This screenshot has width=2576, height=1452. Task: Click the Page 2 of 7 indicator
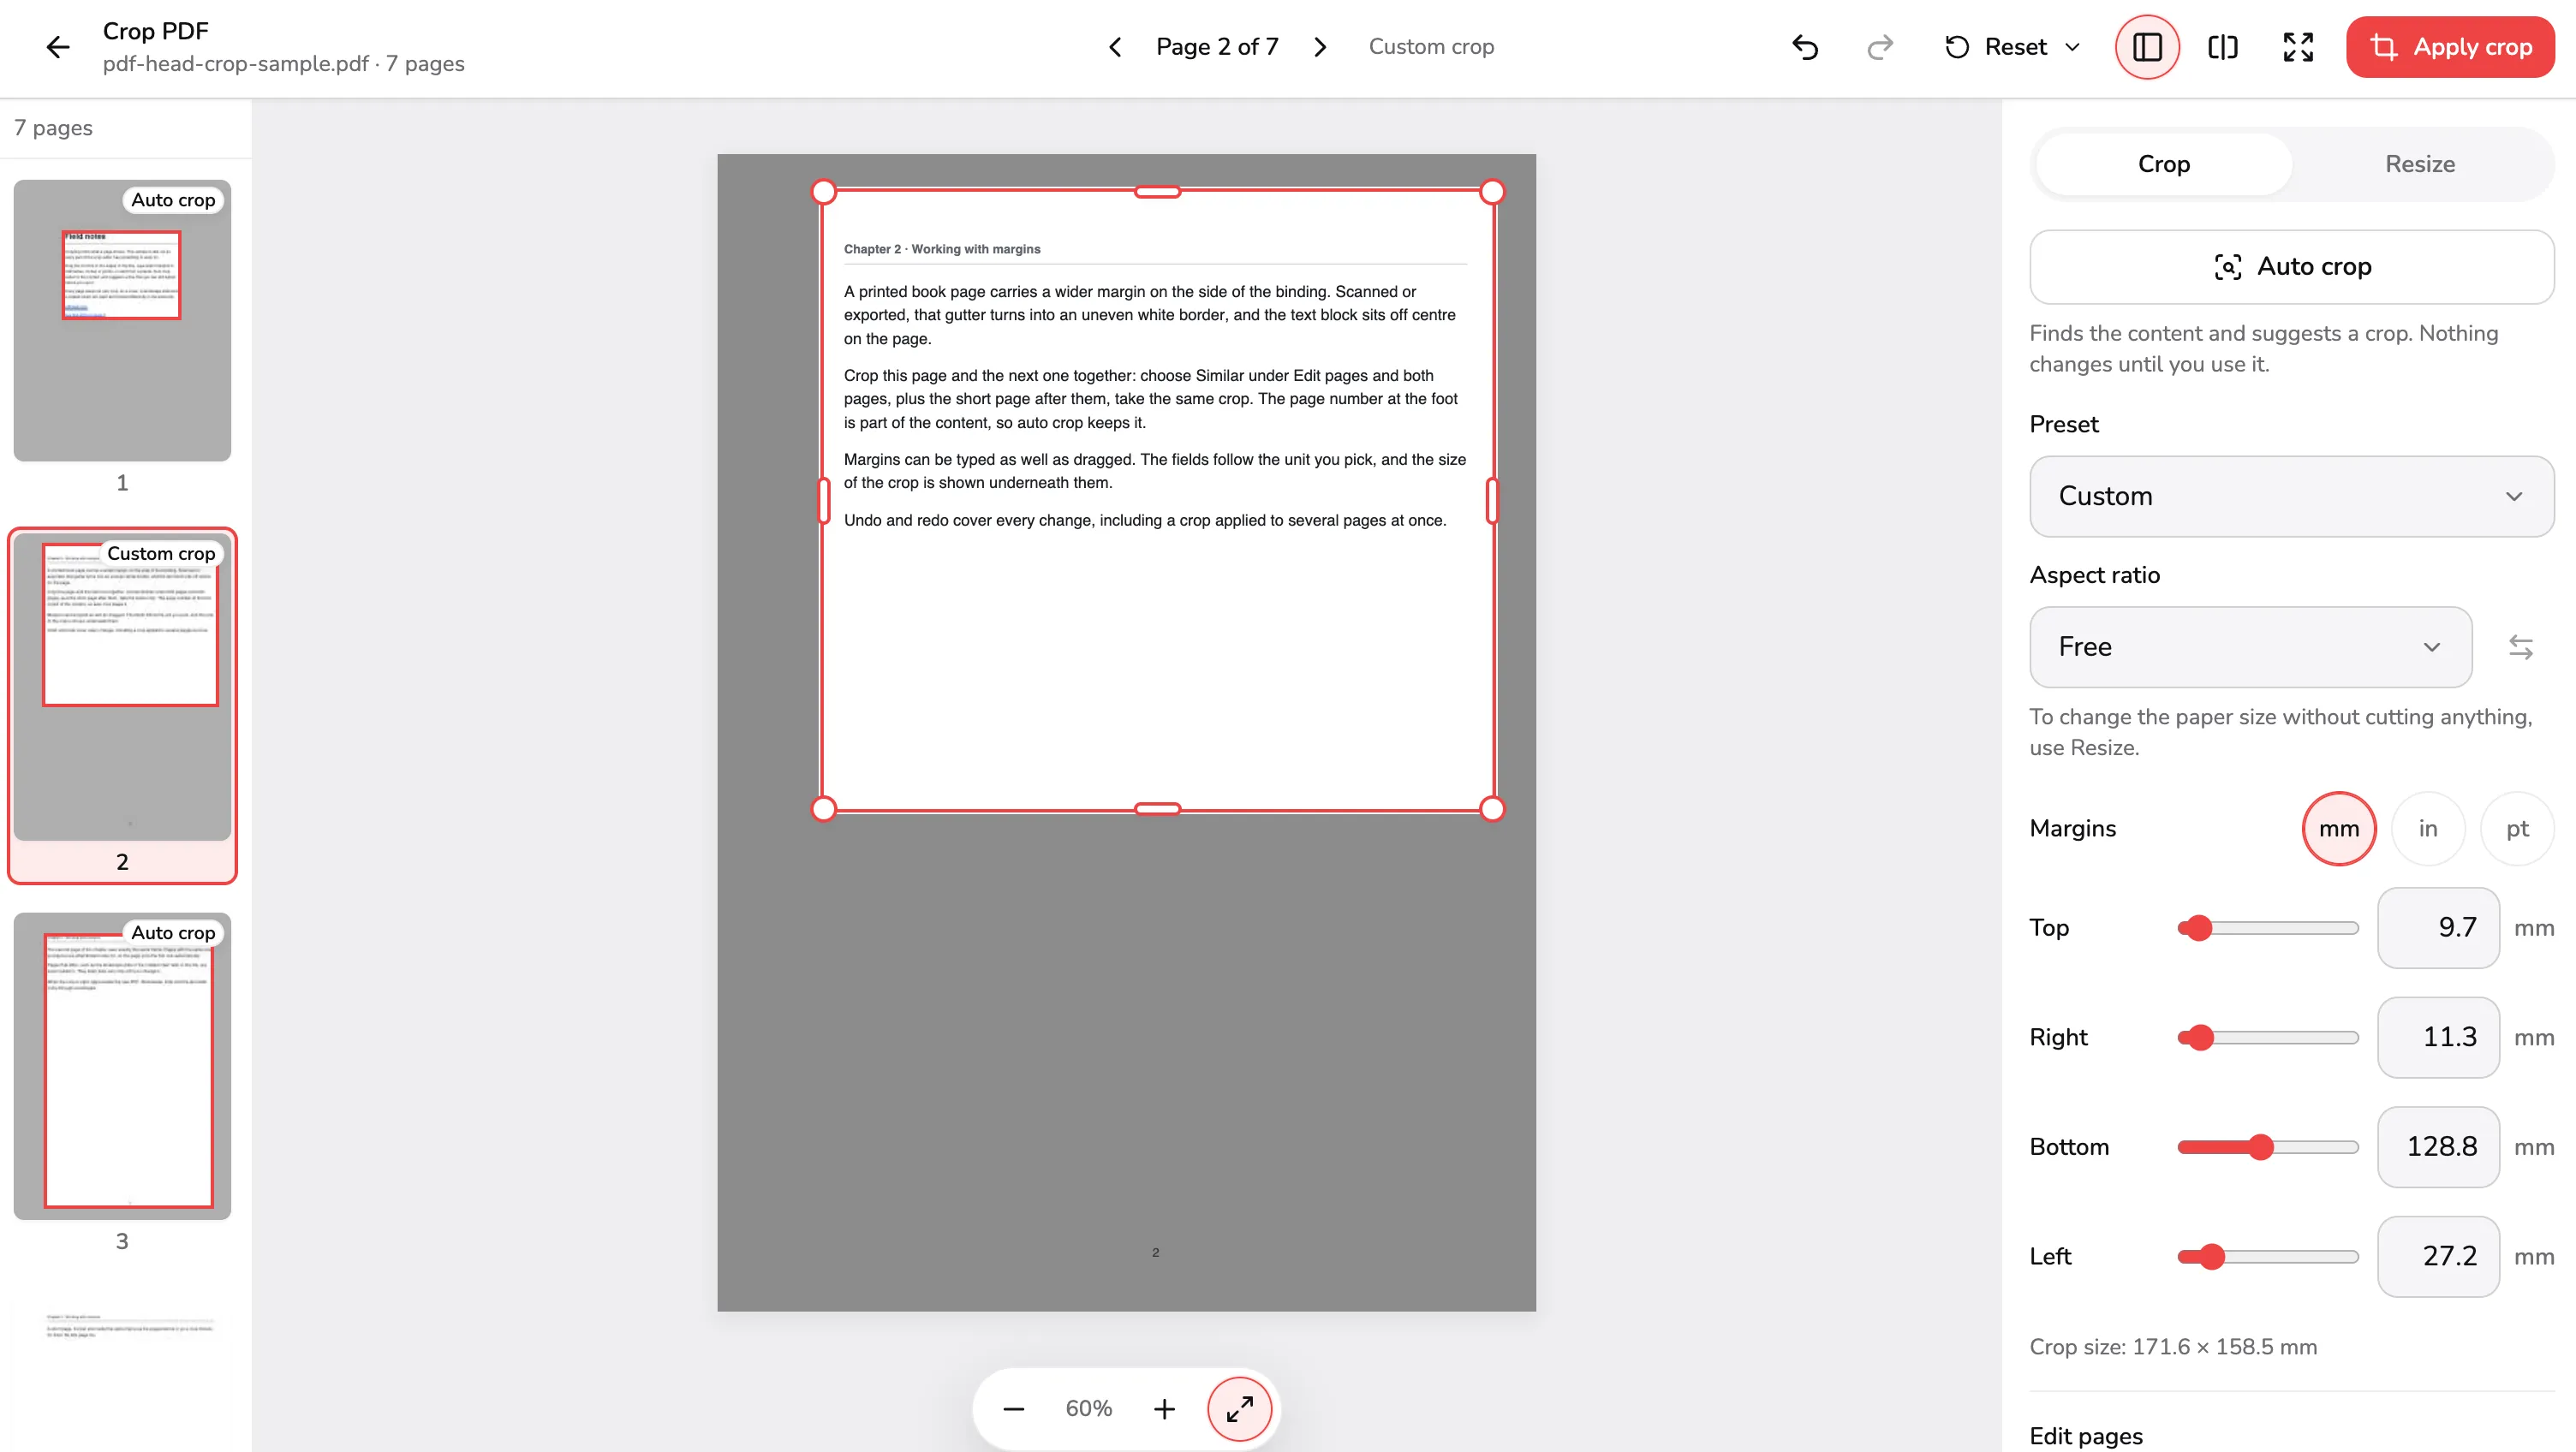click(1217, 47)
